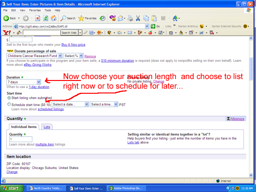The width and height of the screenshot is (256, 192).
Task: Click the Stop loading toolbar icon
Action: click(x=38, y=18)
